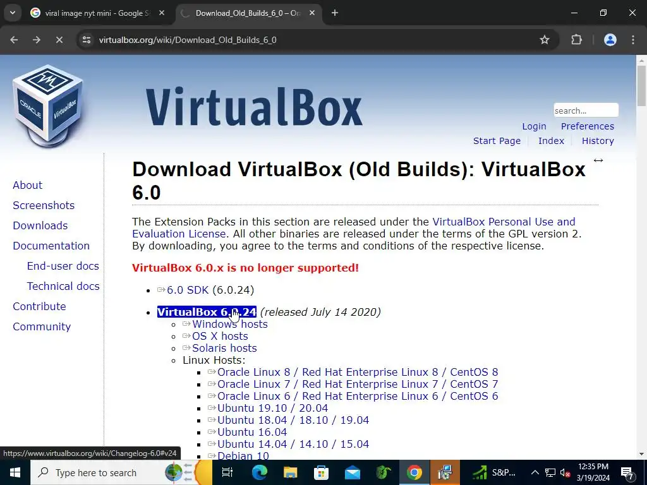Open Community in sidebar

42,326
